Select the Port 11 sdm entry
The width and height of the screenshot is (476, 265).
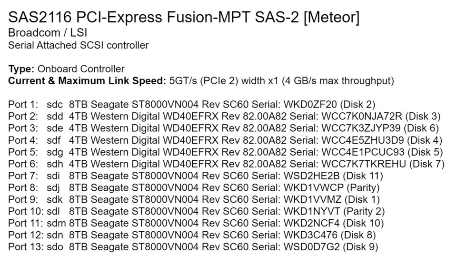[x=196, y=223]
